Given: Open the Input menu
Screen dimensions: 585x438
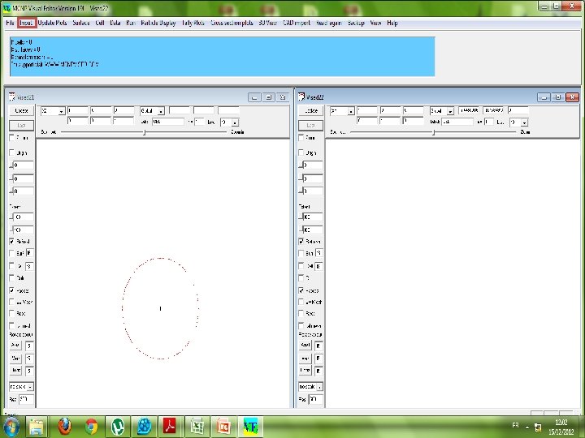Looking at the screenshot, I should click(x=26, y=23).
